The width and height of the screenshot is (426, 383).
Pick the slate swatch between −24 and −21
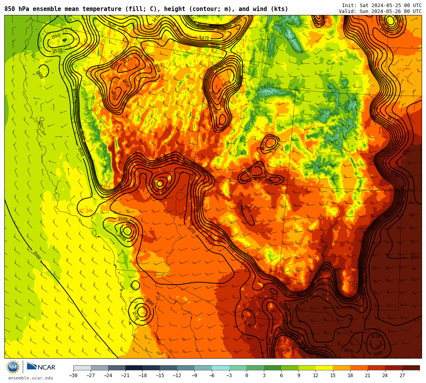[117, 368]
